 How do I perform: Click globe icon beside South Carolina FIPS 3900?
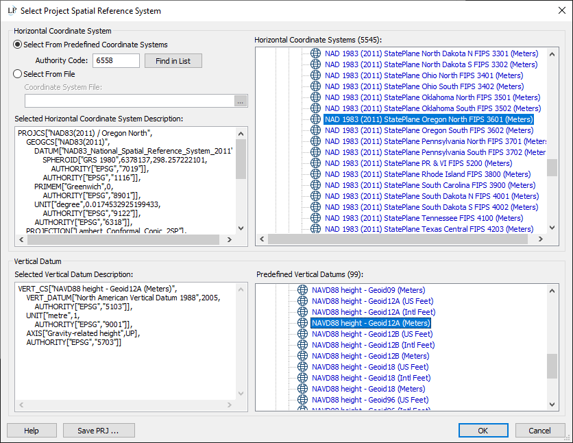315,185
